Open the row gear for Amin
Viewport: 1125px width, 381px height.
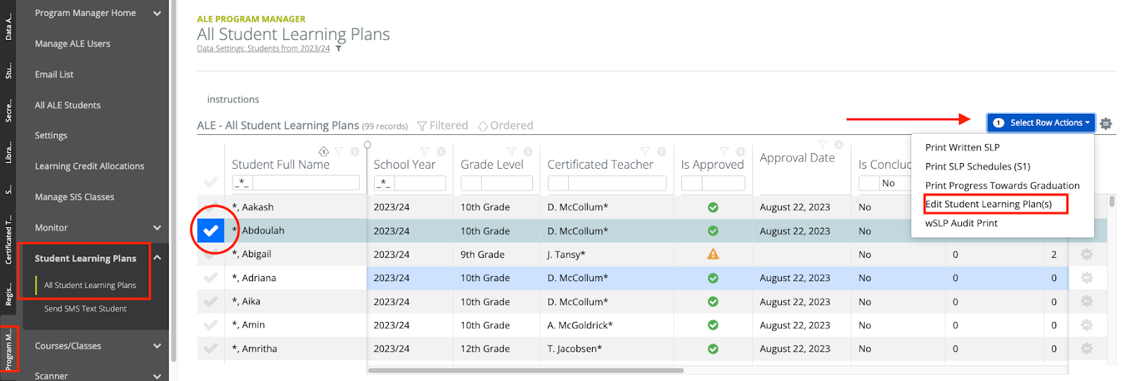click(x=1086, y=325)
